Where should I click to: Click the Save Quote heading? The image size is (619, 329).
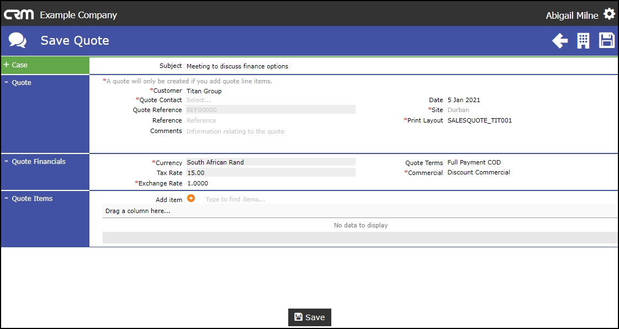click(75, 41)
